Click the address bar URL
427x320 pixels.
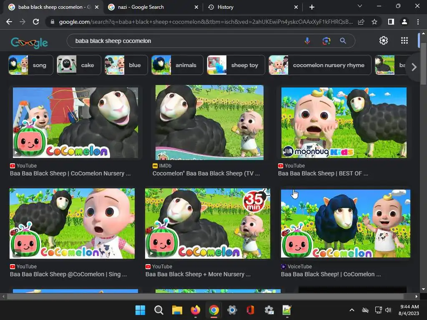(206, 22)
